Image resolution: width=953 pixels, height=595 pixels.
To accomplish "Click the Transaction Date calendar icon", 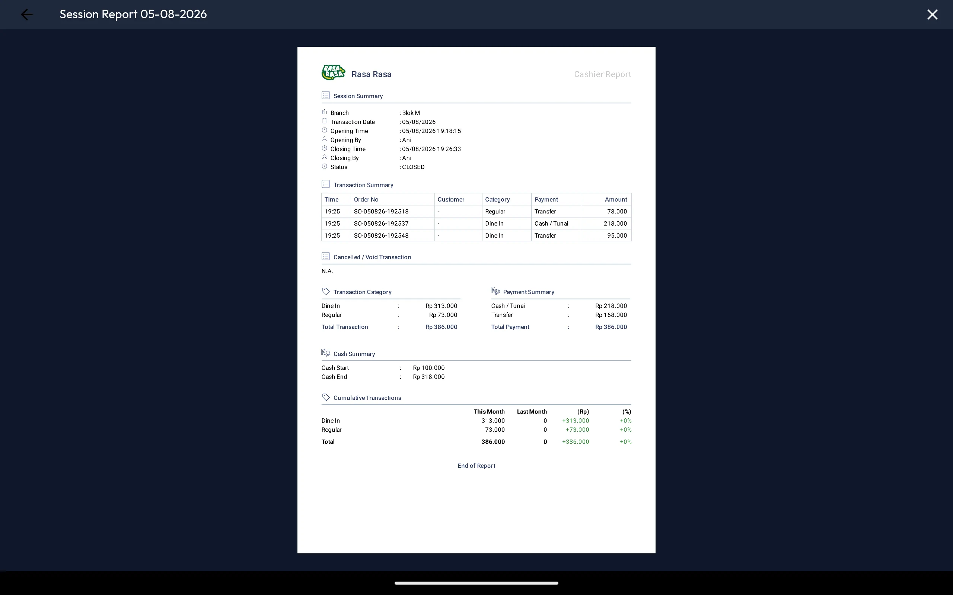I will pyautogui.click(x=325, y=121).
